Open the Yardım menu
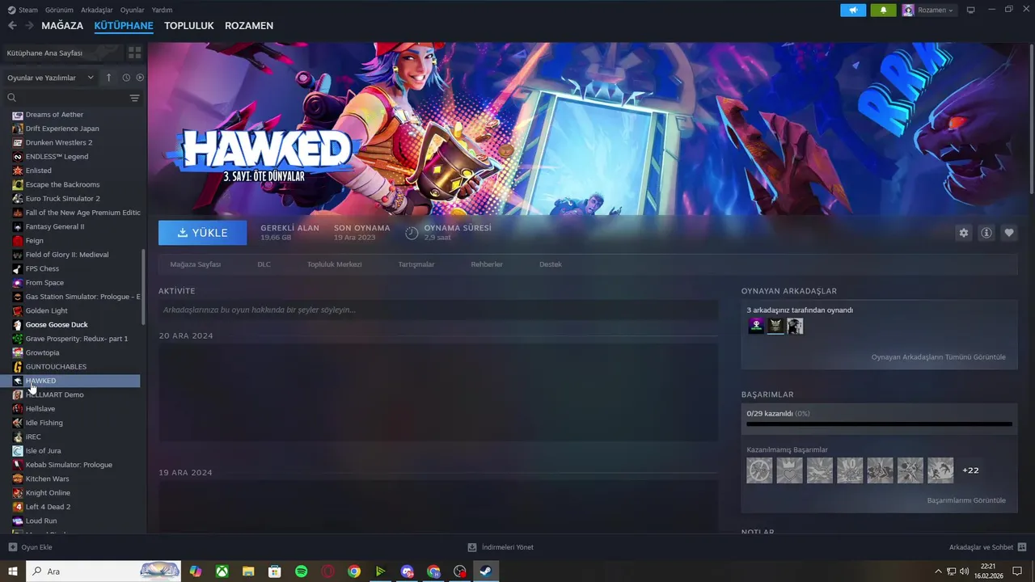1035x582 pixels. (162, 10)
